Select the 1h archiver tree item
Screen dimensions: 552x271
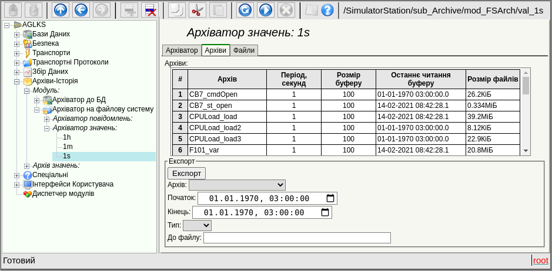(x=67, y=137)
